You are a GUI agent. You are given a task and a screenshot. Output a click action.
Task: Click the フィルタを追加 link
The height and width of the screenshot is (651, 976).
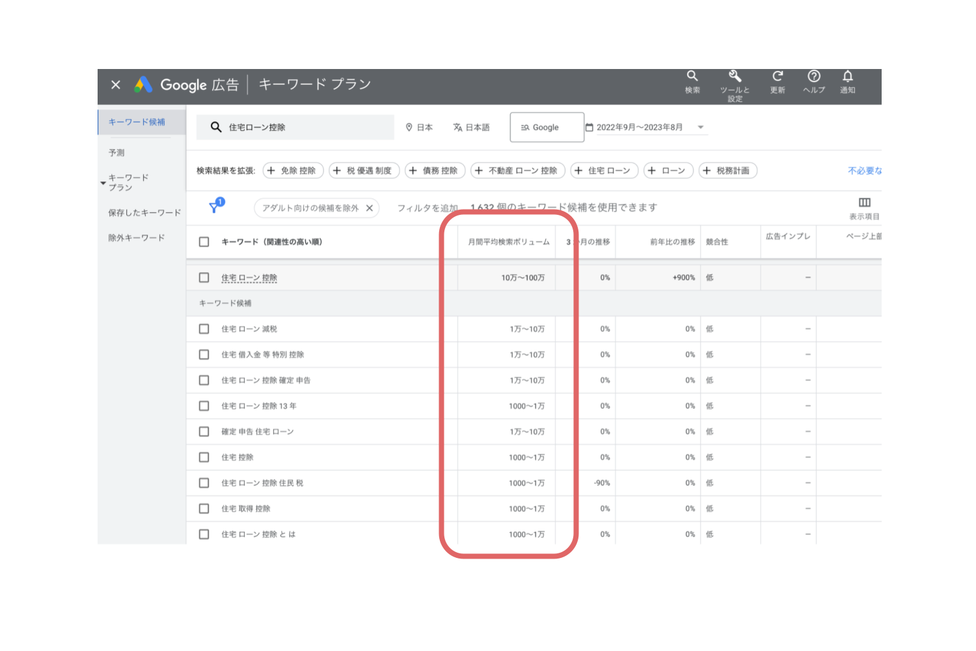pyautogui.click(x=429, y=207)
